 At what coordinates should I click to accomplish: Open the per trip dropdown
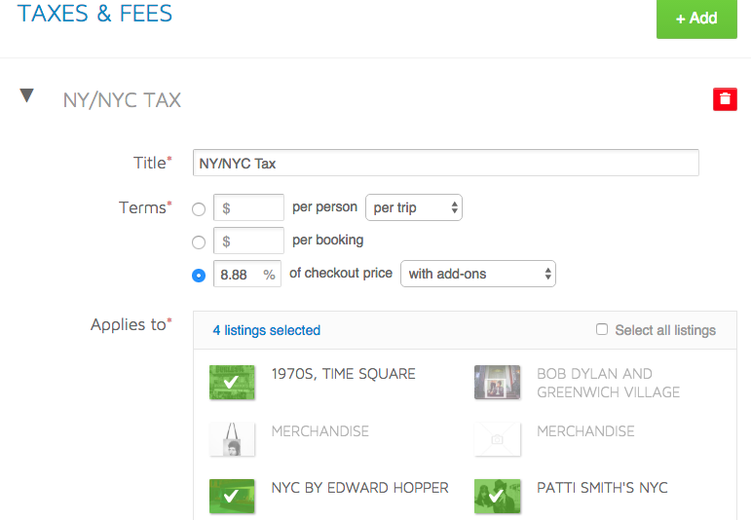[x=414, y=207]
